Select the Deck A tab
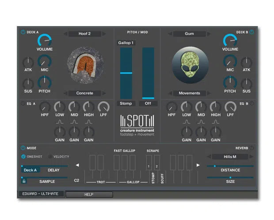Screen dimensions: 274x220 pos(31,170)
